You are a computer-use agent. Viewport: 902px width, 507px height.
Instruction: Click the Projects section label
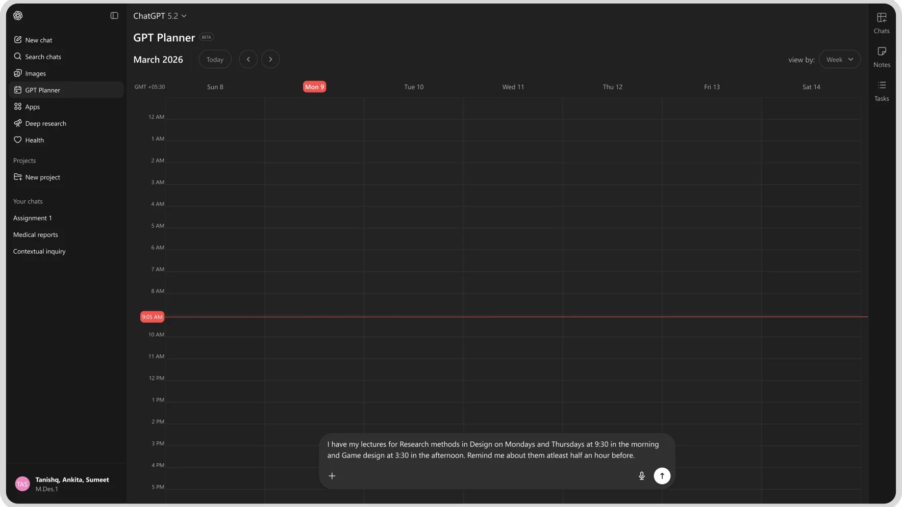(x=24, y=161)
